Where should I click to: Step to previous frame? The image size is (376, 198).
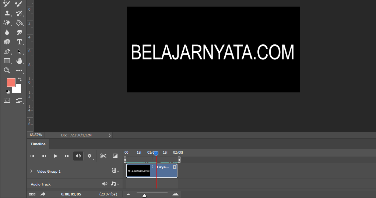(x=44, y=156)
